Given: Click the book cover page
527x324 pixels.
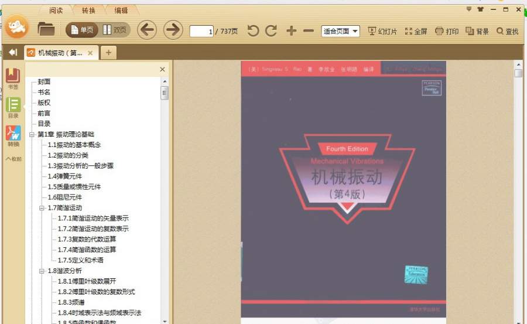Looking at the screenshot, I should pos(344,189).
